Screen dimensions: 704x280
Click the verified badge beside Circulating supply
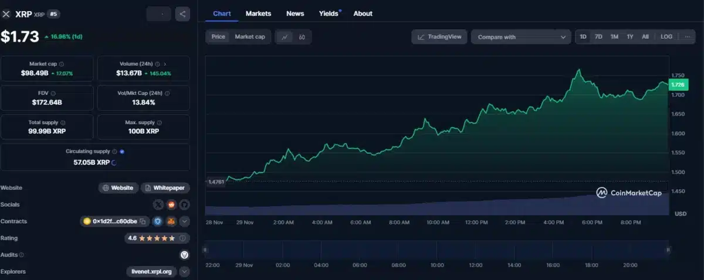[x=122, y=151]
